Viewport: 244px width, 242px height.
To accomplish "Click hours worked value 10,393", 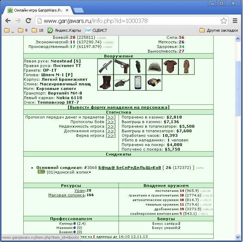I will 170,135.
